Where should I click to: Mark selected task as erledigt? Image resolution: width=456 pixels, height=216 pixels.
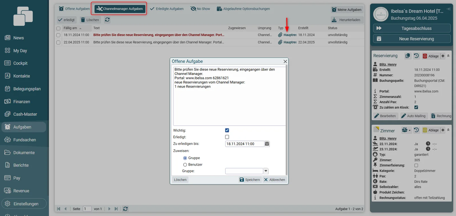66,20
